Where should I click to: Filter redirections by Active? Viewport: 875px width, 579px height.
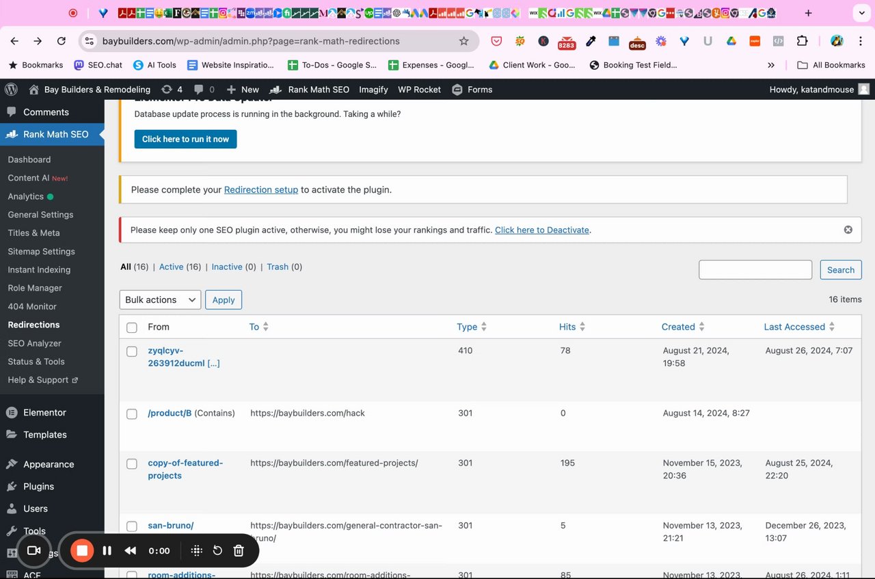[171, 267]
